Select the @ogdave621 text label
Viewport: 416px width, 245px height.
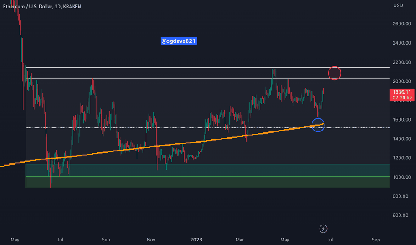pyautogui.click(x=179, y=41)
